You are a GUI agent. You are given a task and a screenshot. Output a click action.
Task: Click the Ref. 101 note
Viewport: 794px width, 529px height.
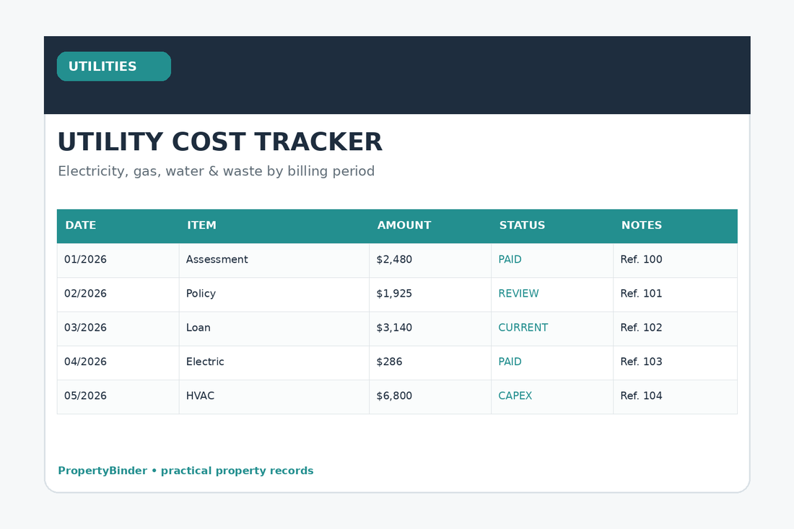coord(641,294)
